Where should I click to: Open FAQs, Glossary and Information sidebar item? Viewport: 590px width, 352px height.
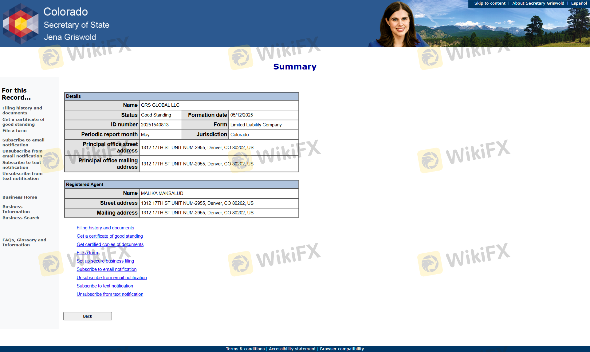(x=24, y=242)
